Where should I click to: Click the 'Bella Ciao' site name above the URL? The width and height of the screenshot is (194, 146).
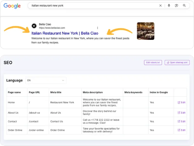click(x=45, y=24)
